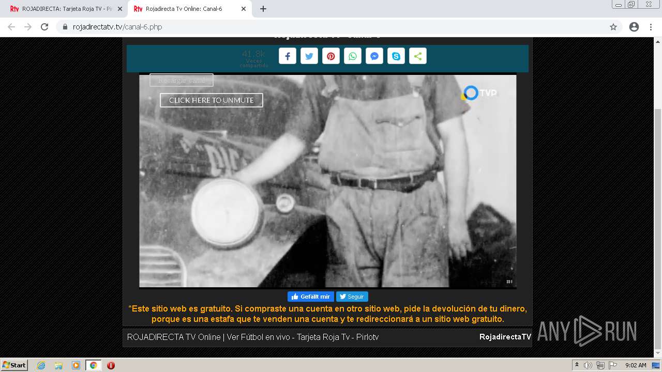
Task: Open Windows Media Player taskbar icon
Action: pos(76,365)
